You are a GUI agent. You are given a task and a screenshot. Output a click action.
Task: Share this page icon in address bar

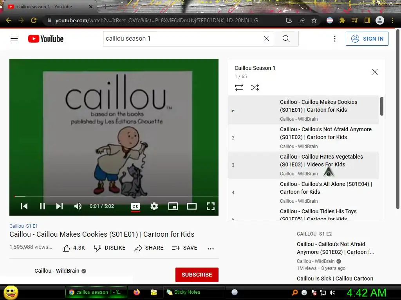click(302, 20)
